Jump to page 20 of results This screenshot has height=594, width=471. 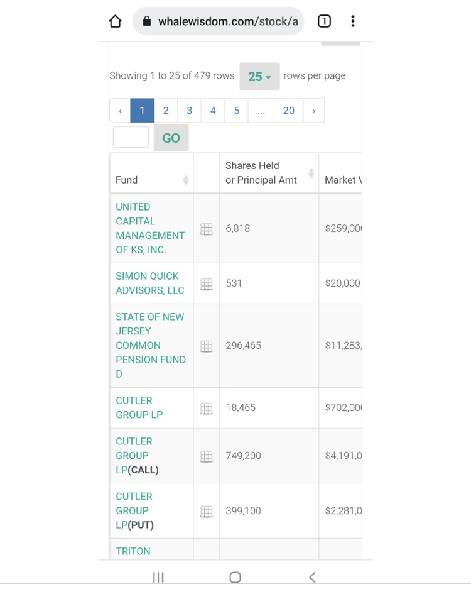tap(288, 111)
